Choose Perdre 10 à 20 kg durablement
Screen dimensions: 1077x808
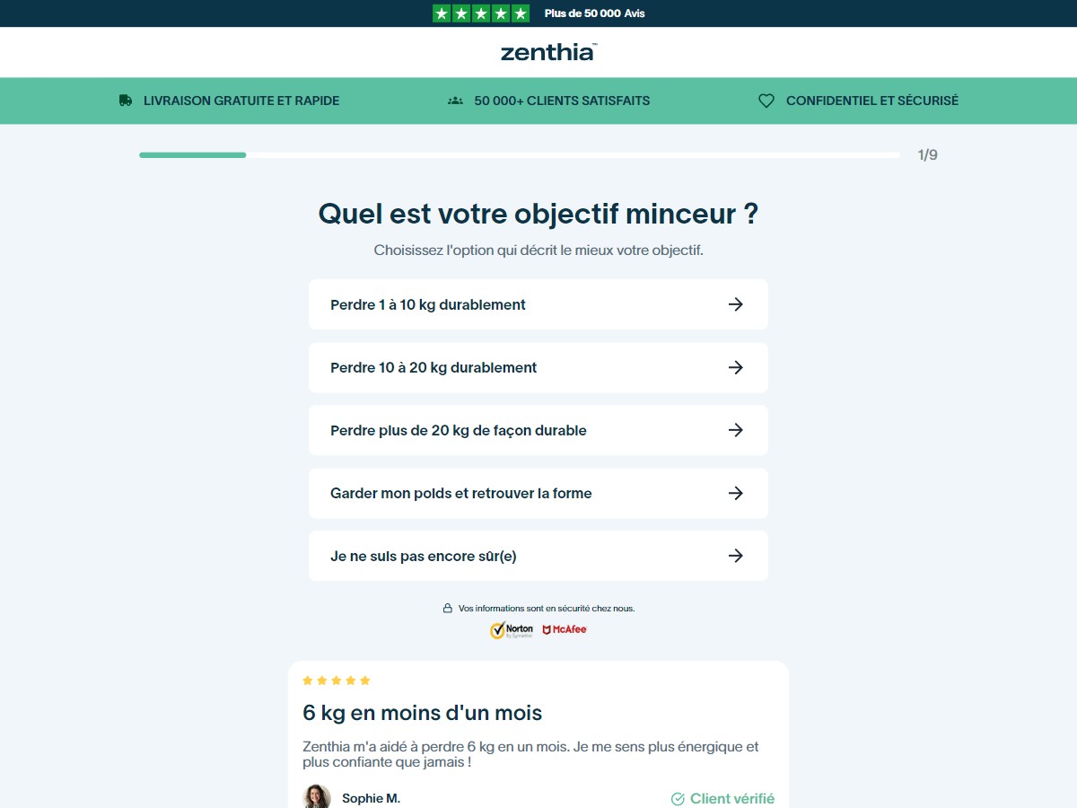click(x=538, y=367)
